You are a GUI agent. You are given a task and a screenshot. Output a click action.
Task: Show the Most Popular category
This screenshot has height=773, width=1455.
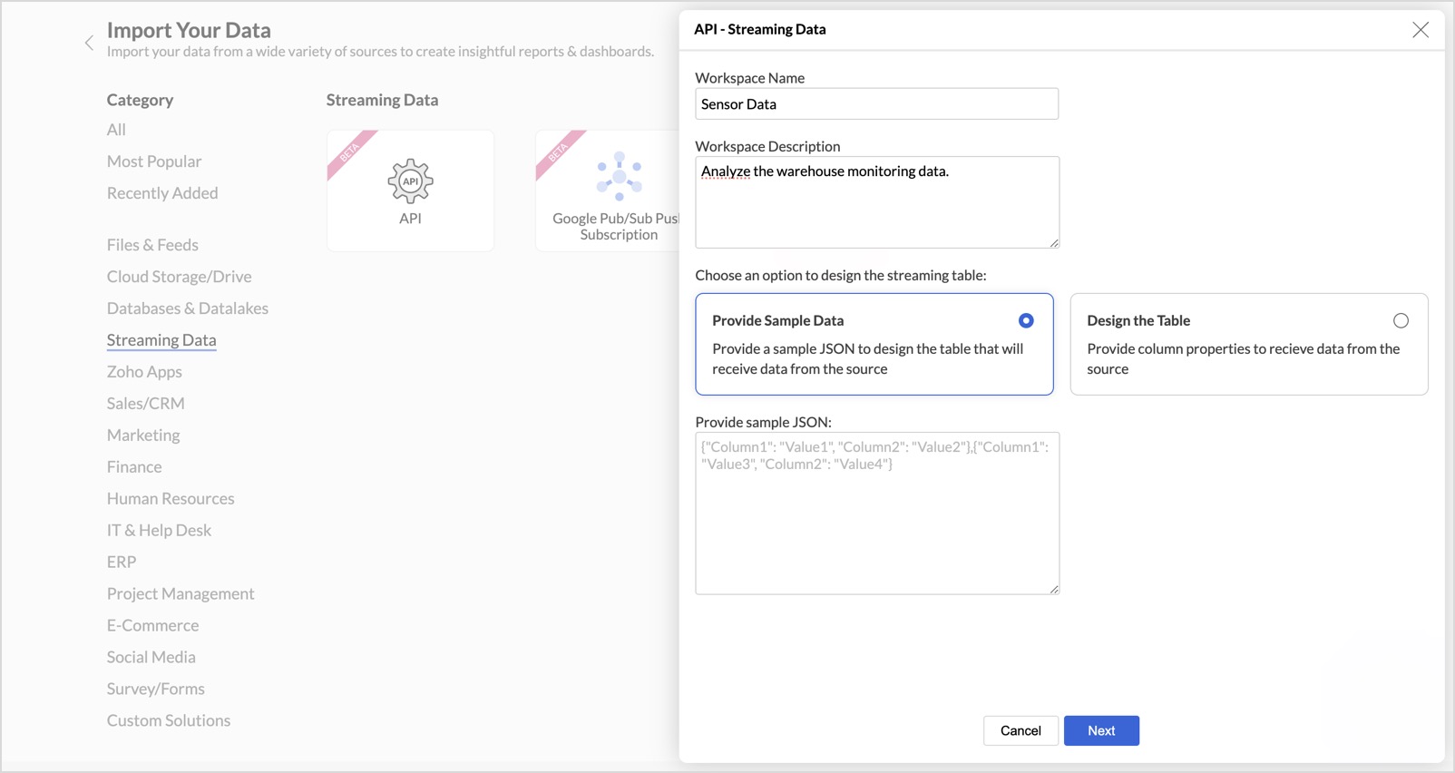point(154,161)
